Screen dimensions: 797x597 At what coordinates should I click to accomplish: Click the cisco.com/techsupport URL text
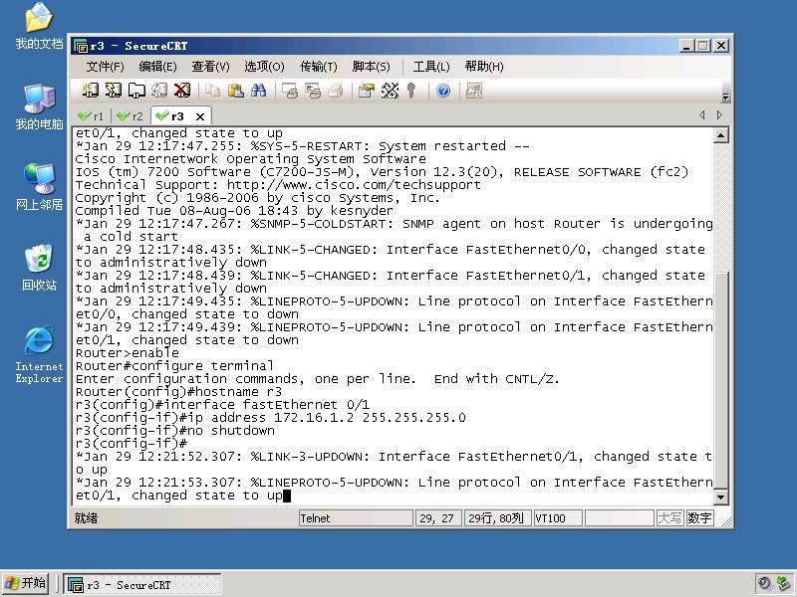click(x=354, y=185)
